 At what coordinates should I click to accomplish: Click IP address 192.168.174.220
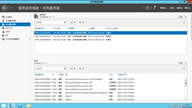tap(60, 40)
